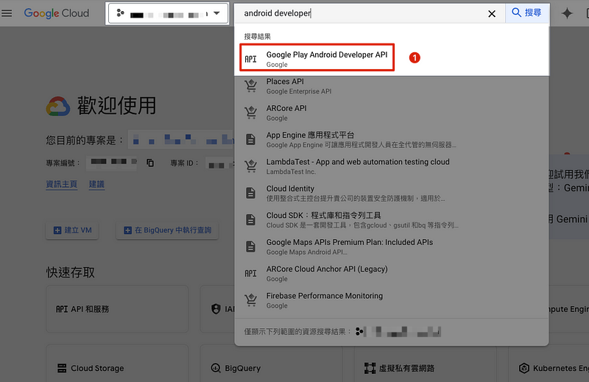Click the Google Cloud logo
589x382 pixels.
(57, 13)
